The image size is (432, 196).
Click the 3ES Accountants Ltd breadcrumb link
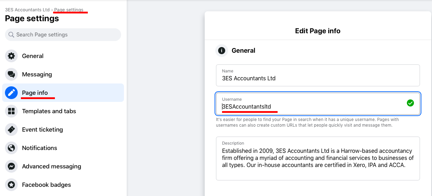tap(27, 10)
